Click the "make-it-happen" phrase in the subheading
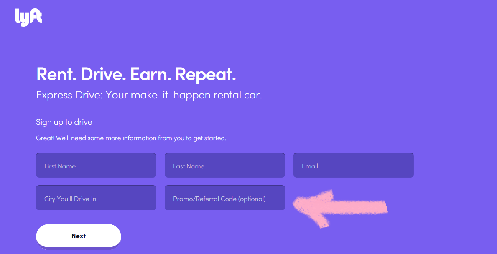 pyautogui.click(x=170, y=95)
